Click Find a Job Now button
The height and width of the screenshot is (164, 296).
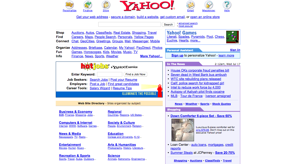[135, 74]
